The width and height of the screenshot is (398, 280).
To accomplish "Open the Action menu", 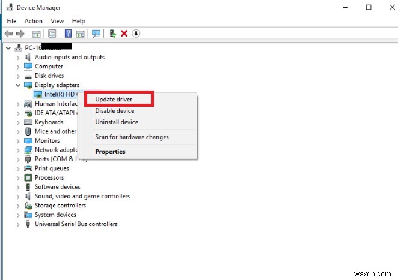I will [x=34, y=21].
